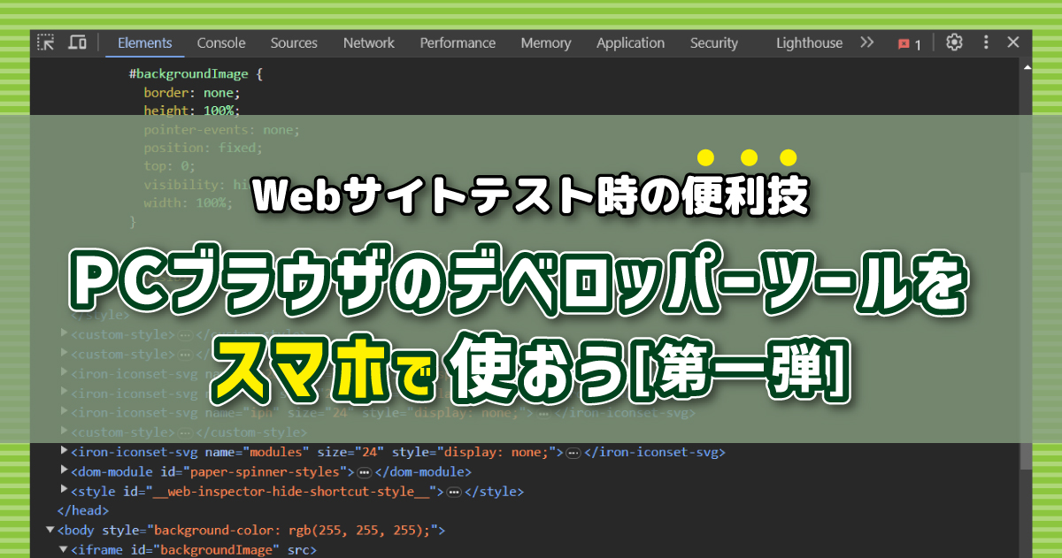Switch to the Memory tab
Screen dimensions: 1062x558
pos(546,42)
